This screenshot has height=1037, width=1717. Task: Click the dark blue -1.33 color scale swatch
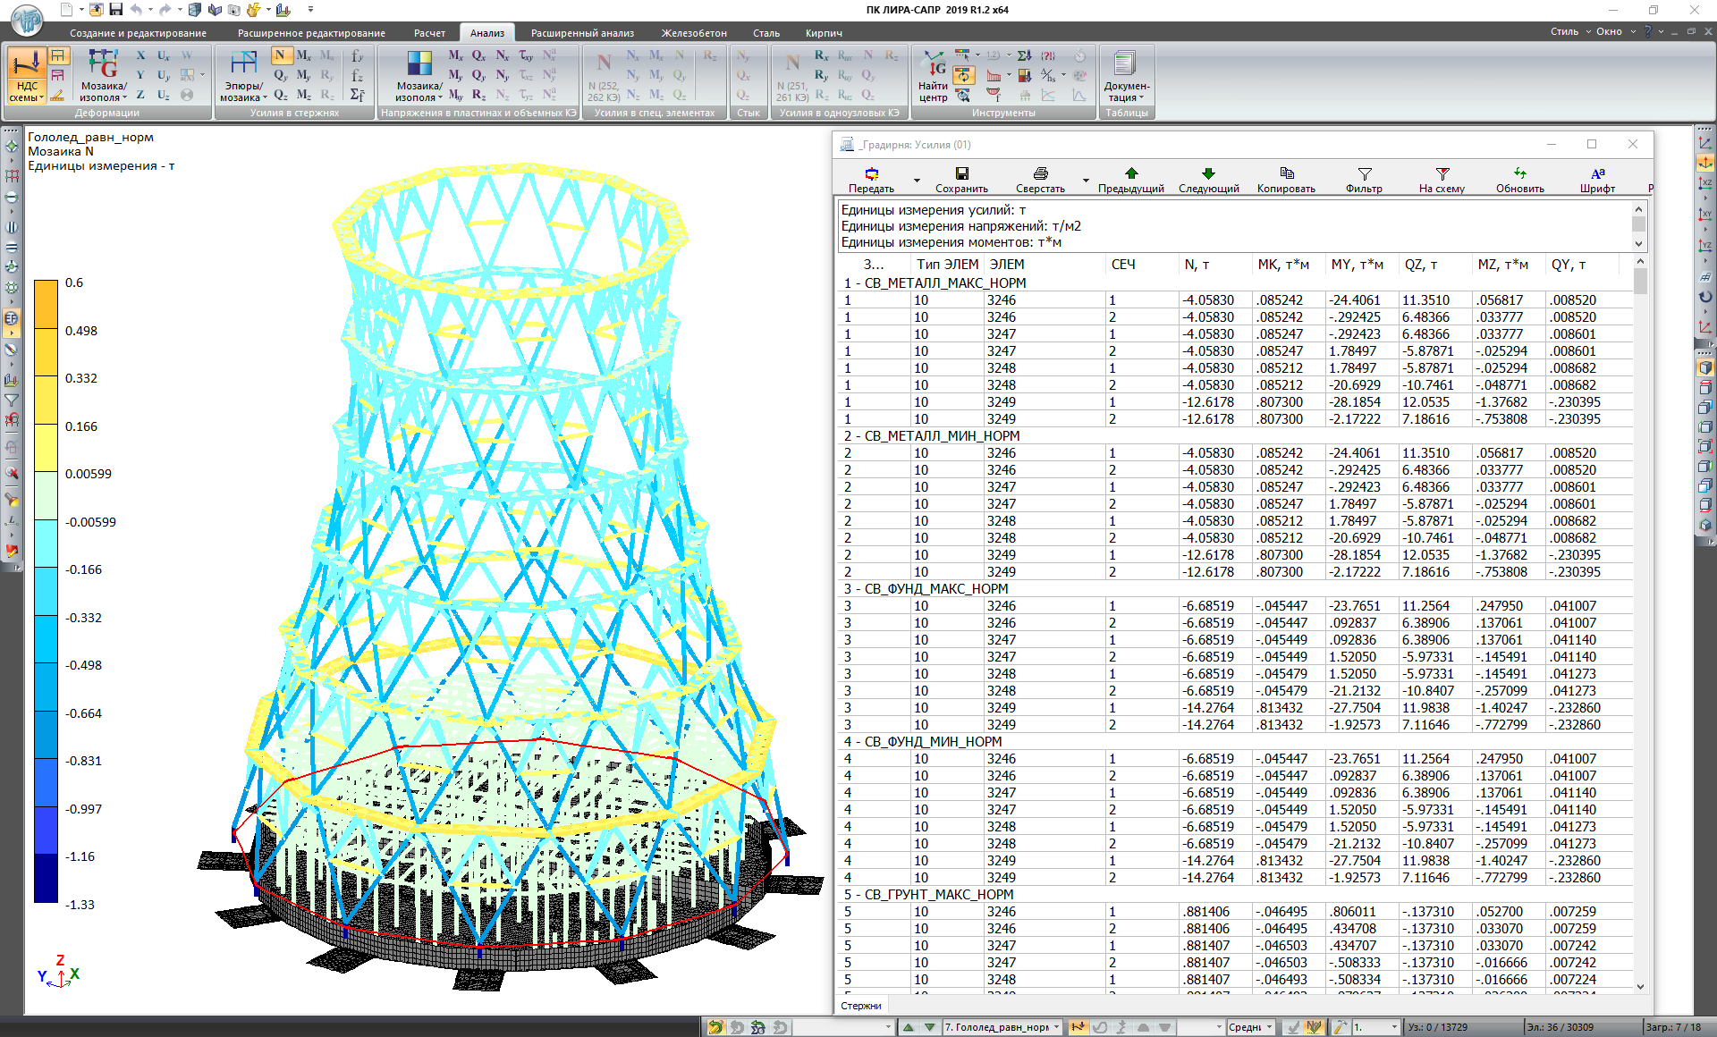click(46, 879)
